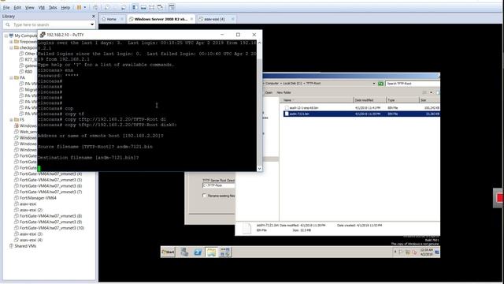This screenshot has width=504, height=284.
Task: Switch to the asav-esxi (4) tab
Action: (214, 19)
